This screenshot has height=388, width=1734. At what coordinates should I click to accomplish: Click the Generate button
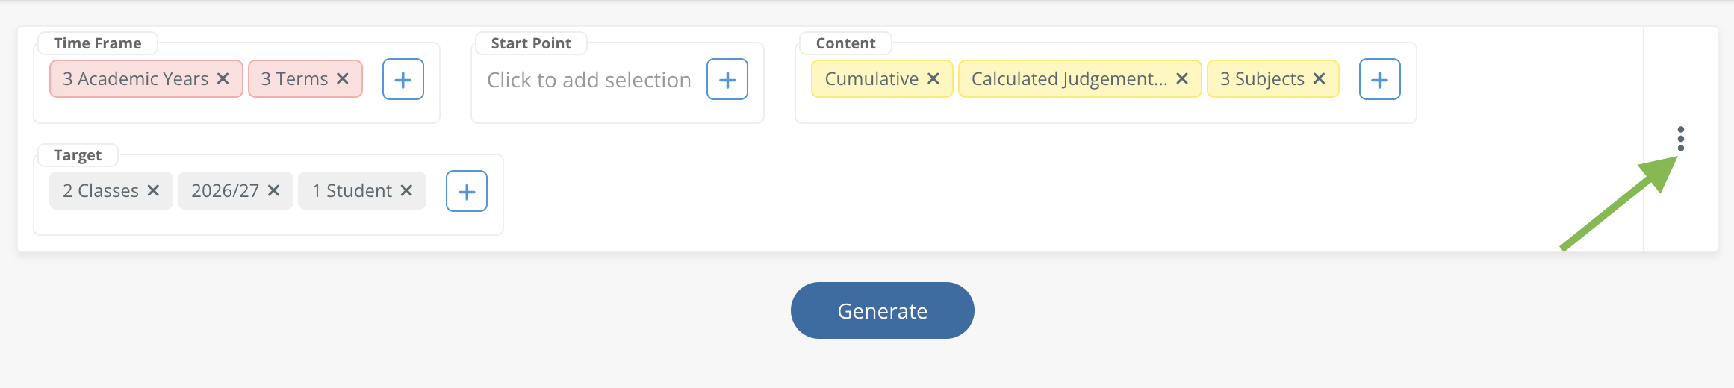pos(883,310)
